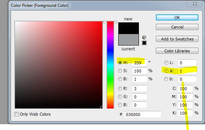The width and height of the screenshot is (205, 130).
Task: Click the S percentage field showing 100
Action: pyautogui.click(x=140, y=71)
